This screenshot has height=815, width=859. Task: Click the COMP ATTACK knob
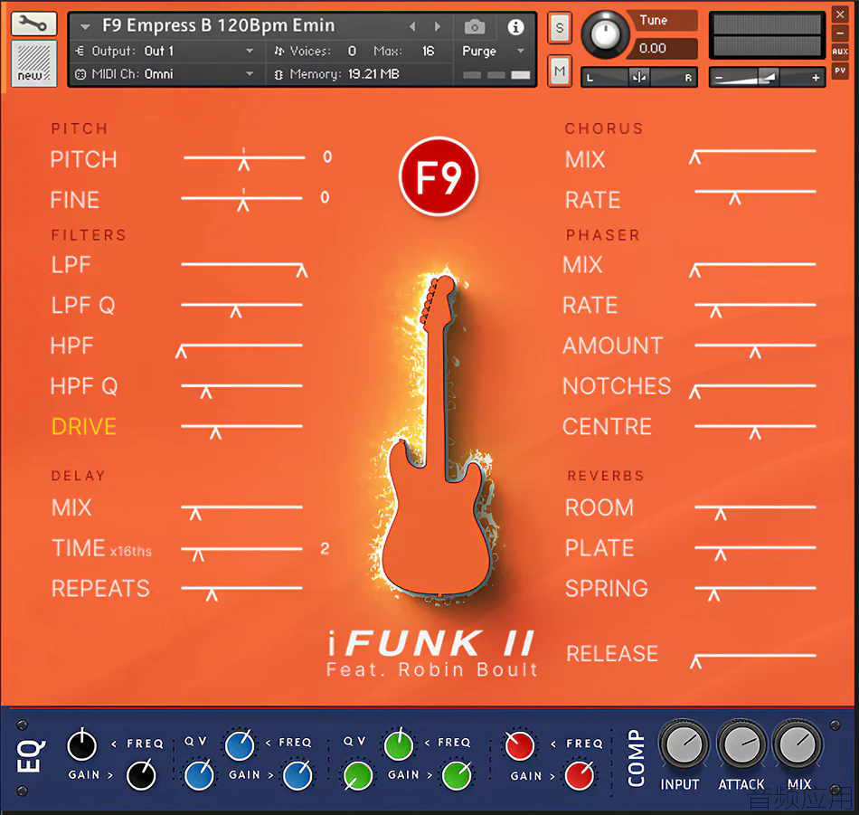coord(741,745)
